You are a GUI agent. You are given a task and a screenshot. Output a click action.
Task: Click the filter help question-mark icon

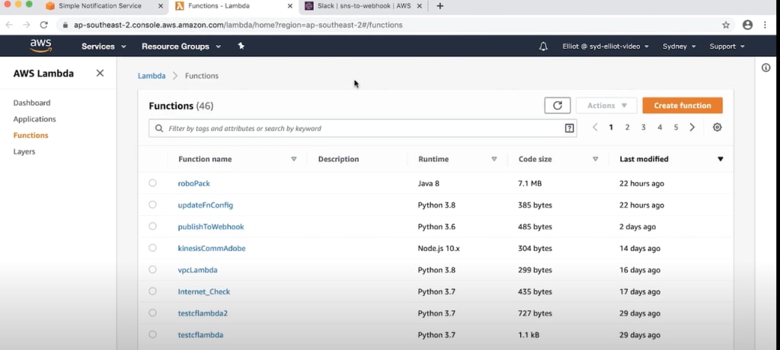[x=569, y=129]
